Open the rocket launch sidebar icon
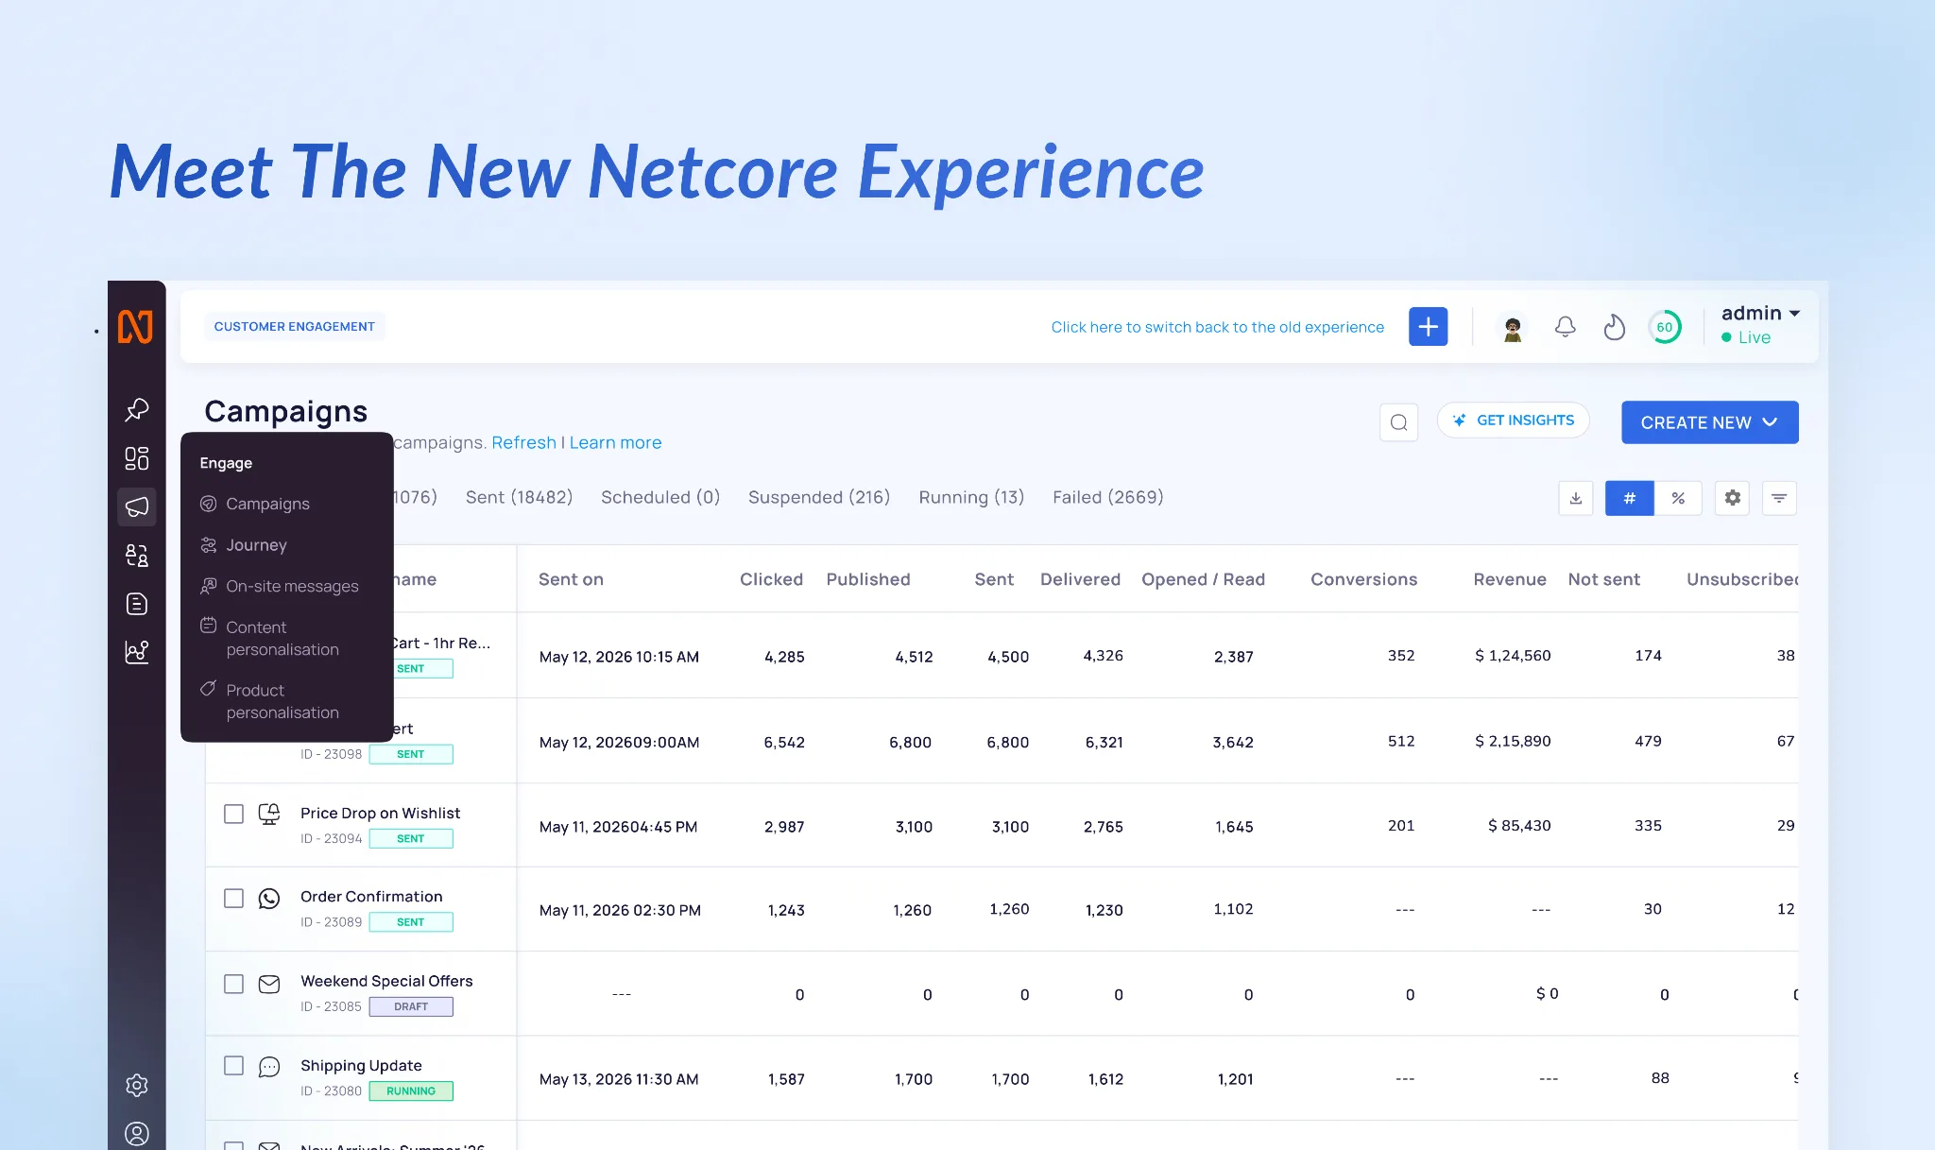 click(137, 409)
